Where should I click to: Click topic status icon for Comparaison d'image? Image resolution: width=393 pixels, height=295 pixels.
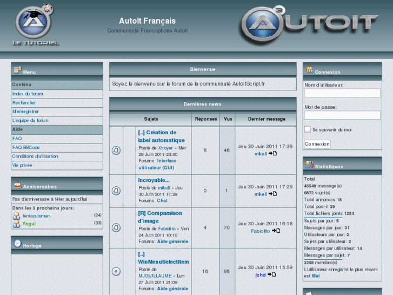pyautogui.click(x=116, y=227)
